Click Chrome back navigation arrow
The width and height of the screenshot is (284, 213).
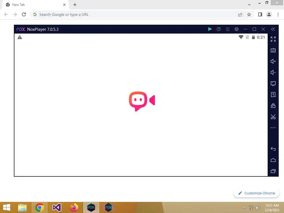pyautogui.click(x=6, y=14)
